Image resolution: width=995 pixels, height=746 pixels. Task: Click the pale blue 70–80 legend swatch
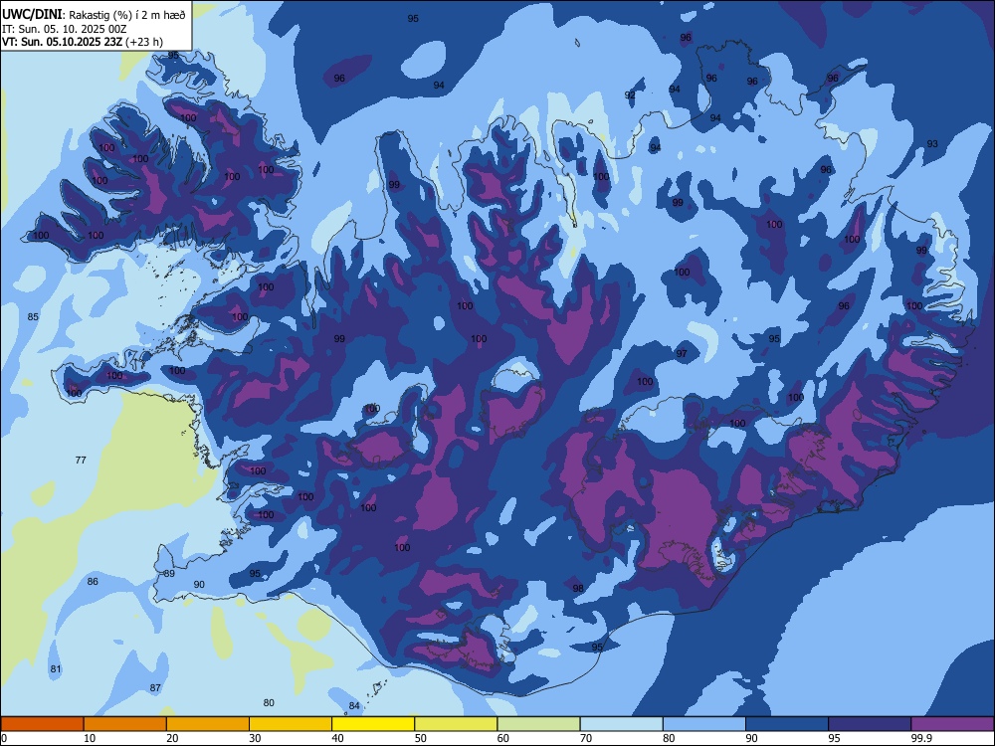[621, 724]
